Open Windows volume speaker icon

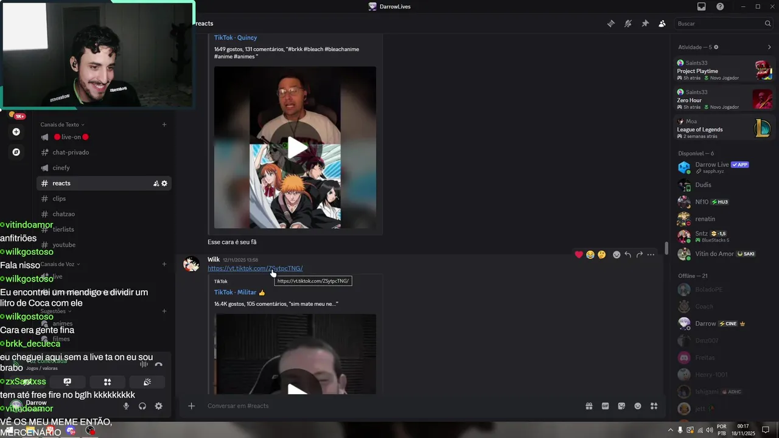coord(710,430)
